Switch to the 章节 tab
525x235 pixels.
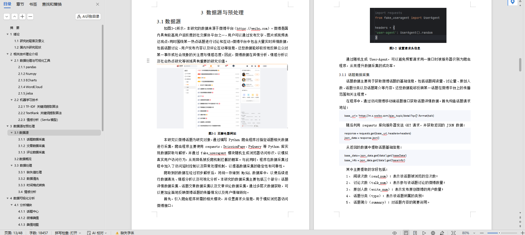20,4
